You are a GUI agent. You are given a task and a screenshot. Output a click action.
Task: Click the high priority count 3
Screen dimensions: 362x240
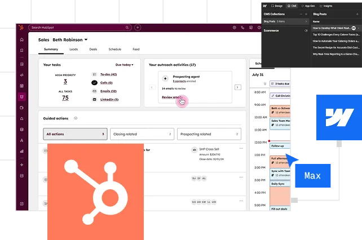(65, 82)
